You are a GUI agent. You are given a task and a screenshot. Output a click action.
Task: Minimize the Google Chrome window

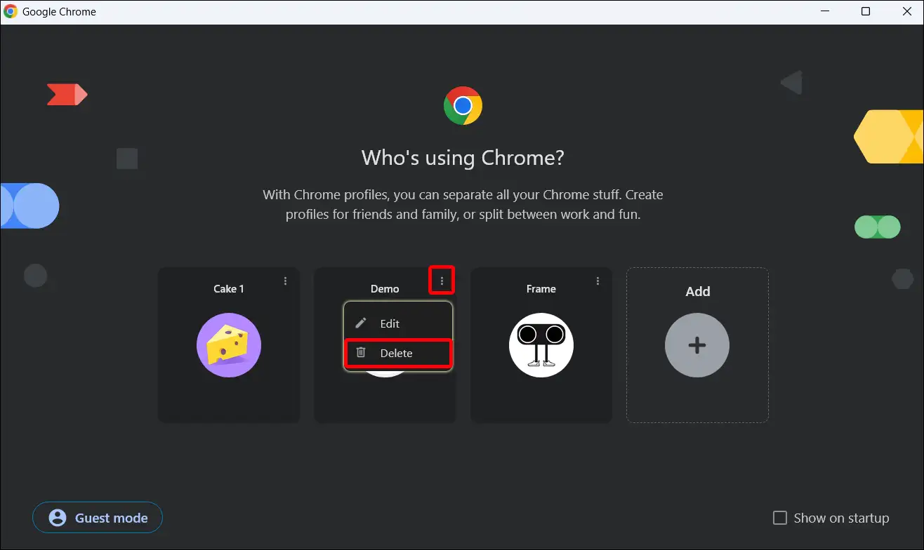(826, 12)
